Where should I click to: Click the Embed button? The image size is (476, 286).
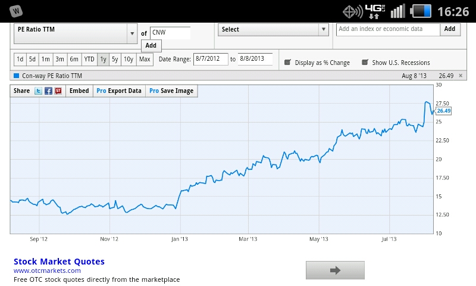[x=79, y=91]
